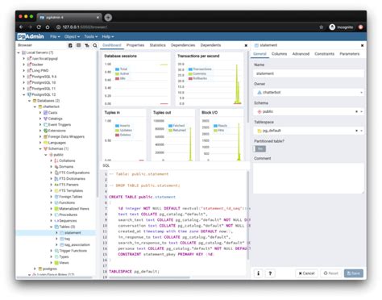Click the Sequences node icon
The image size is (382, 300).
click(x=56, y=221)
